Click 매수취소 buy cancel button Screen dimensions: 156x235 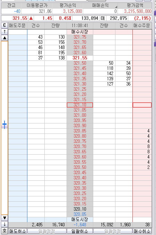click(x=142, y=231)
